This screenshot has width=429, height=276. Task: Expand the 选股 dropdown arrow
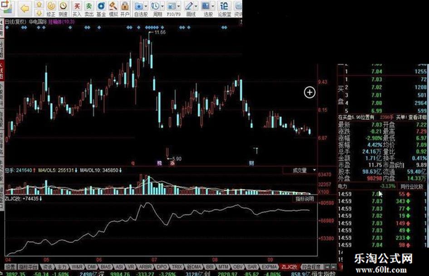(x=212, y=6)
